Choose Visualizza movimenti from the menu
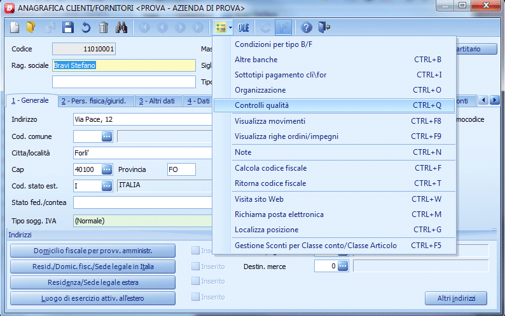Viewport: 505px width, 316px height. tap(334, 121)
